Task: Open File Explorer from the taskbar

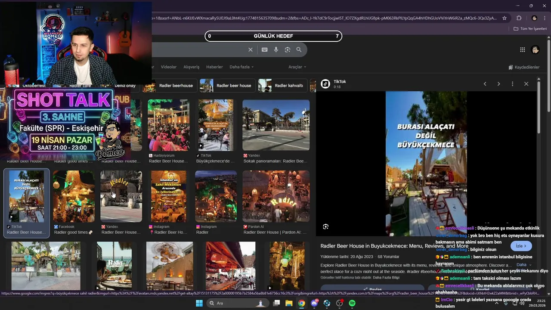Action: tap(289, 303)
